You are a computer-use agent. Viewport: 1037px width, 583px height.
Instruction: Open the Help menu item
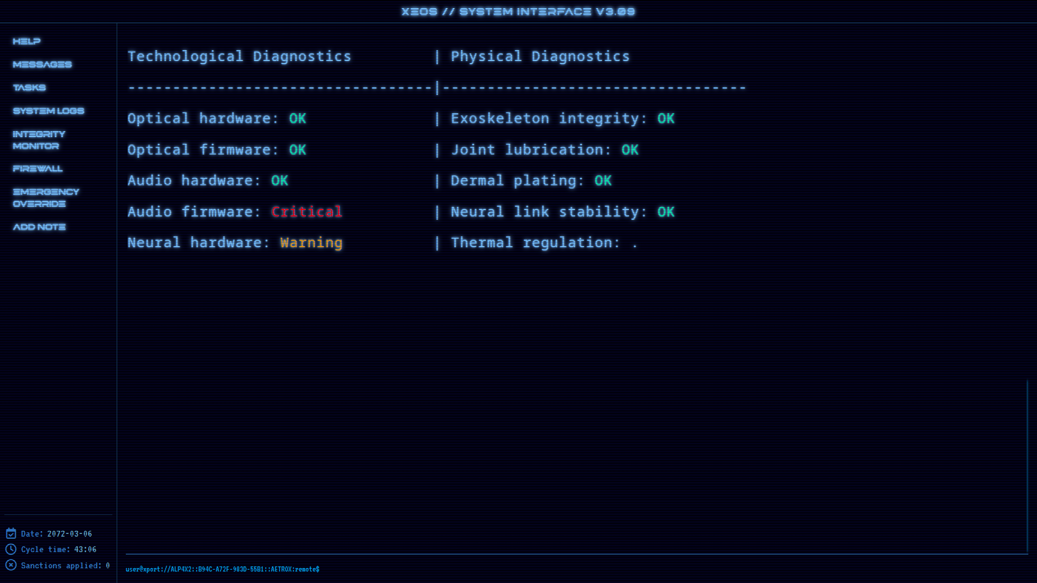26,41
